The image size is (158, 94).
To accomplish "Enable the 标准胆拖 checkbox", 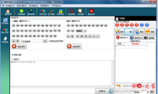I will click(22, 41).
